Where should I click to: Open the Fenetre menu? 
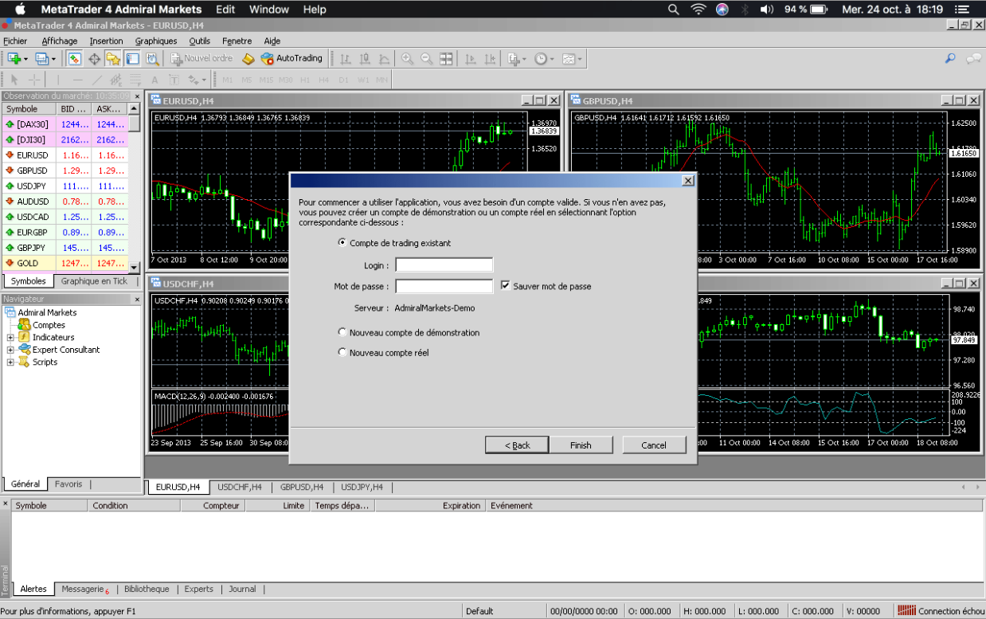[x=237, y=41]
